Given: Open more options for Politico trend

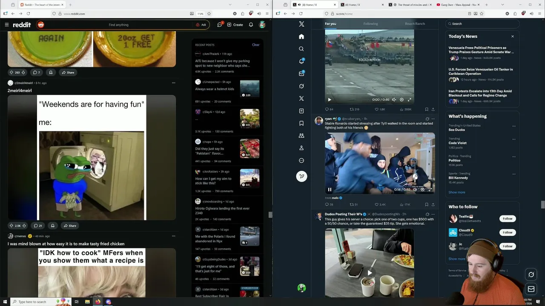Looking at the screenshot, I should click(514, 157).
